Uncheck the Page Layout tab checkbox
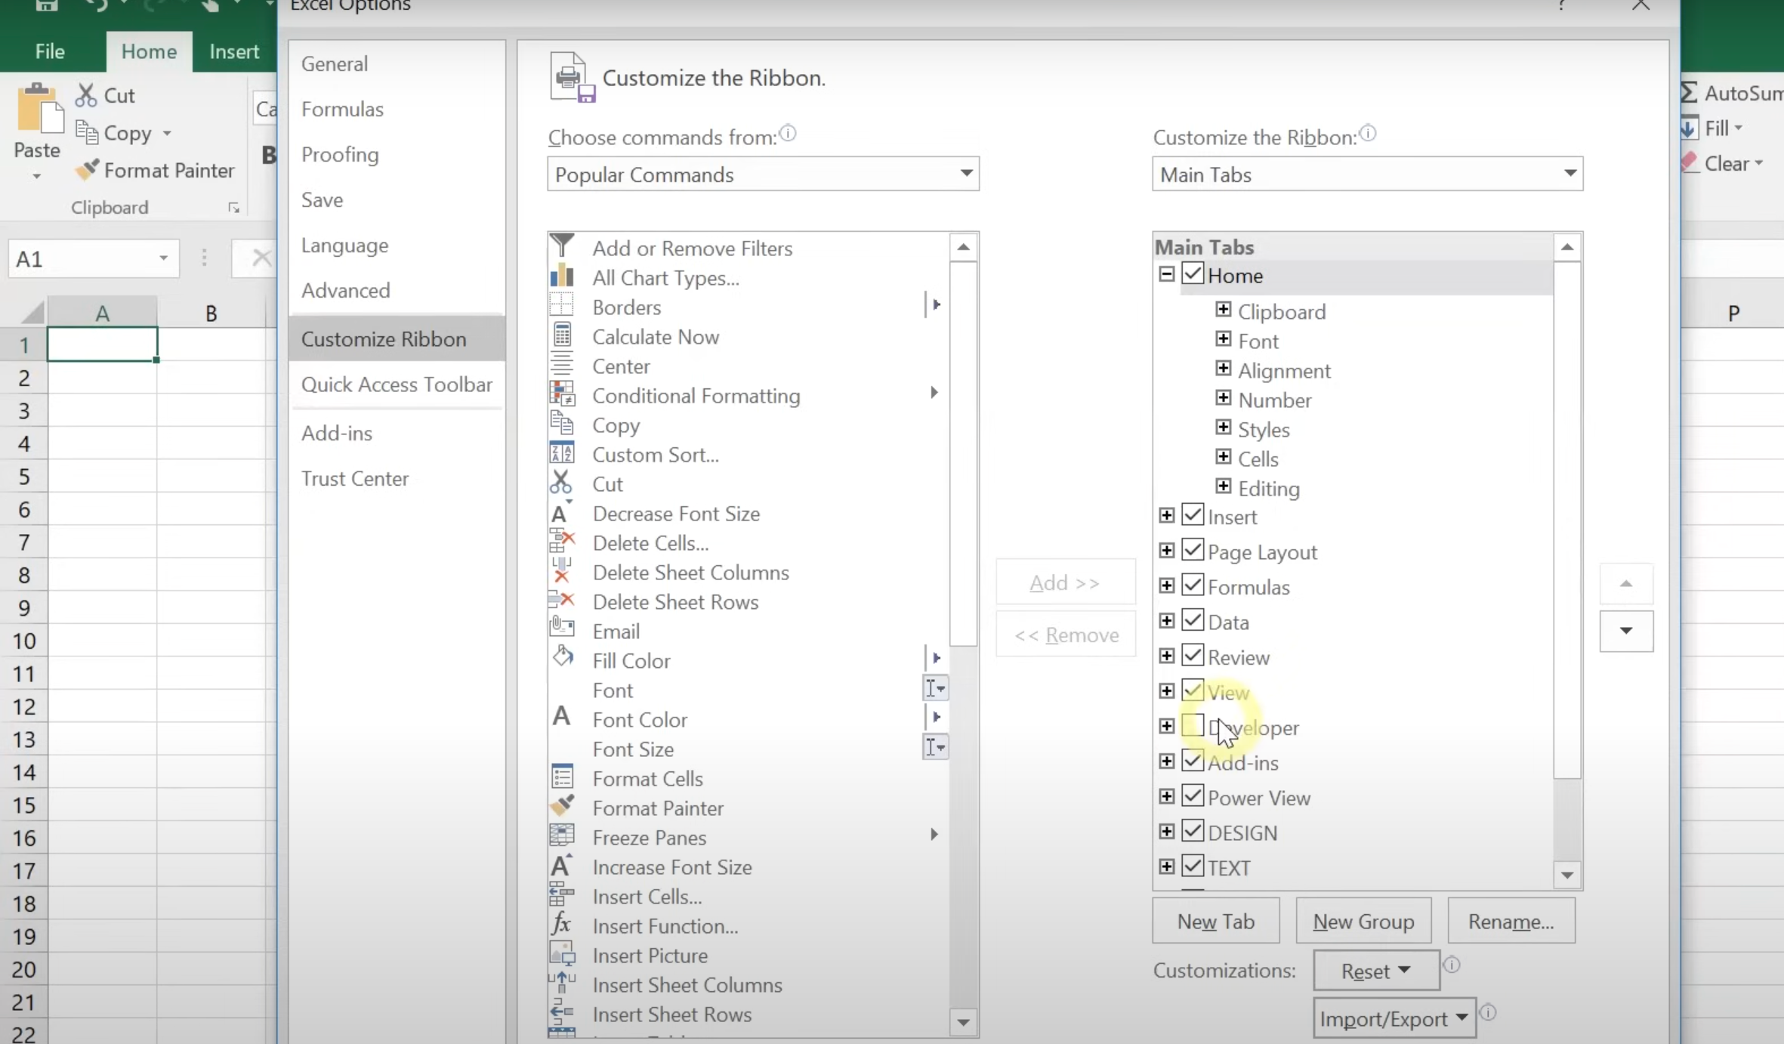Screen dimensions: 1784x1044 point(1193,550)
